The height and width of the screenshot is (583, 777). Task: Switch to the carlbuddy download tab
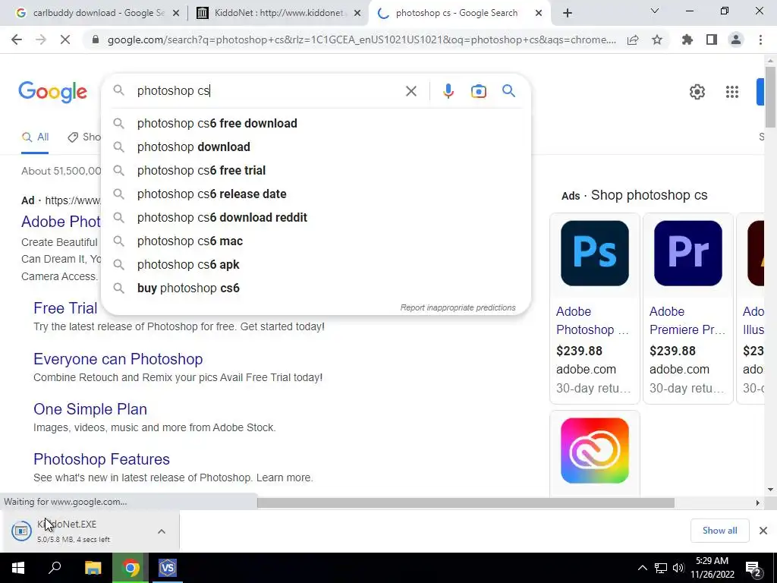[98, 13]
